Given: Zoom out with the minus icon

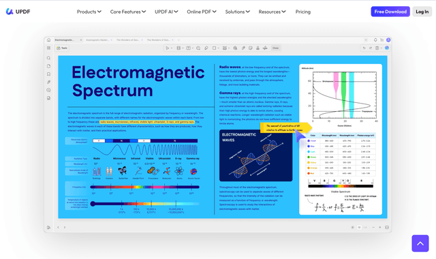Looking at the screenshot, I should point(373,227).
